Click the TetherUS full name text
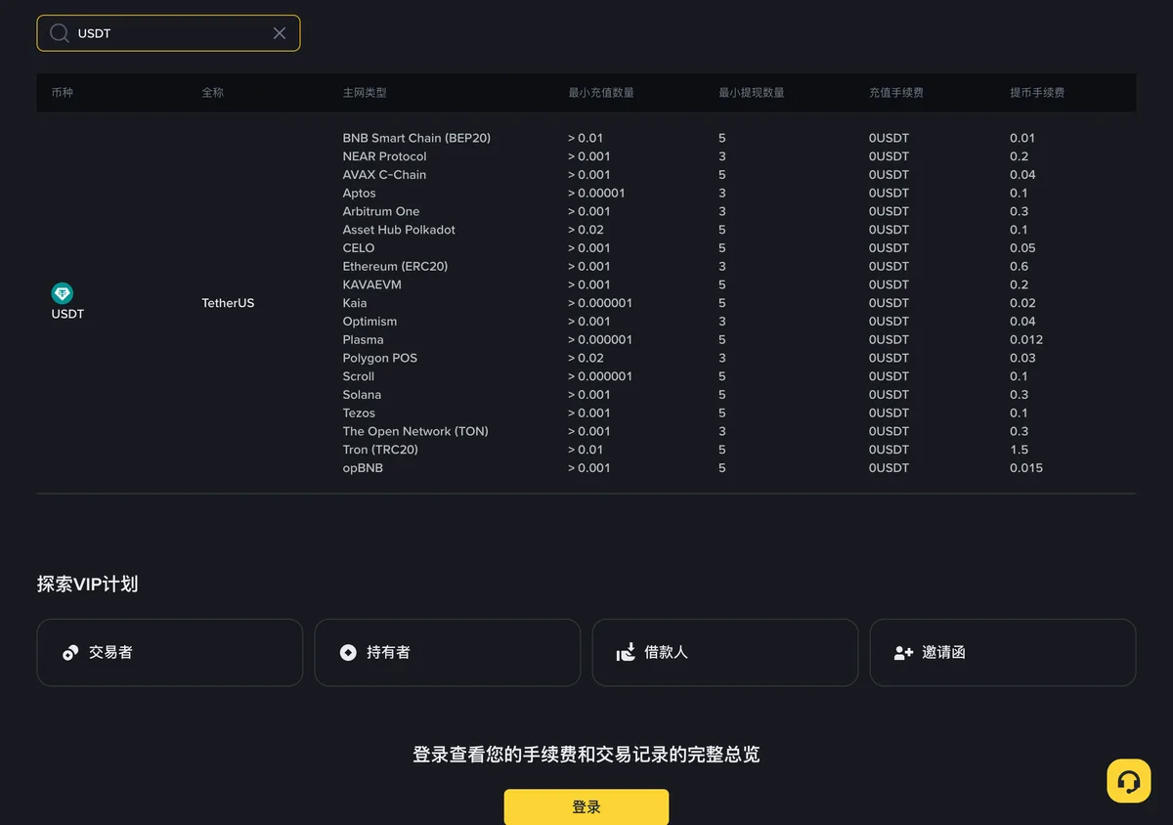 click(x=228, y=303)
